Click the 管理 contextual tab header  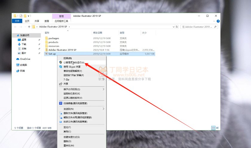(x=61, y=16)
